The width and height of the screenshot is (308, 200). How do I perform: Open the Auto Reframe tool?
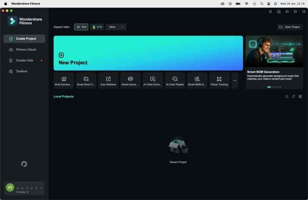point(108,81)
